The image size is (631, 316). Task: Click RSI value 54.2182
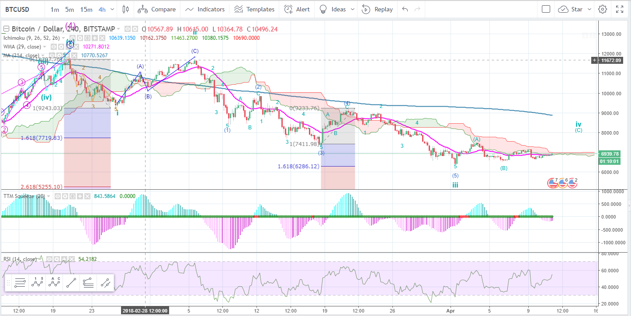(87, 259)
